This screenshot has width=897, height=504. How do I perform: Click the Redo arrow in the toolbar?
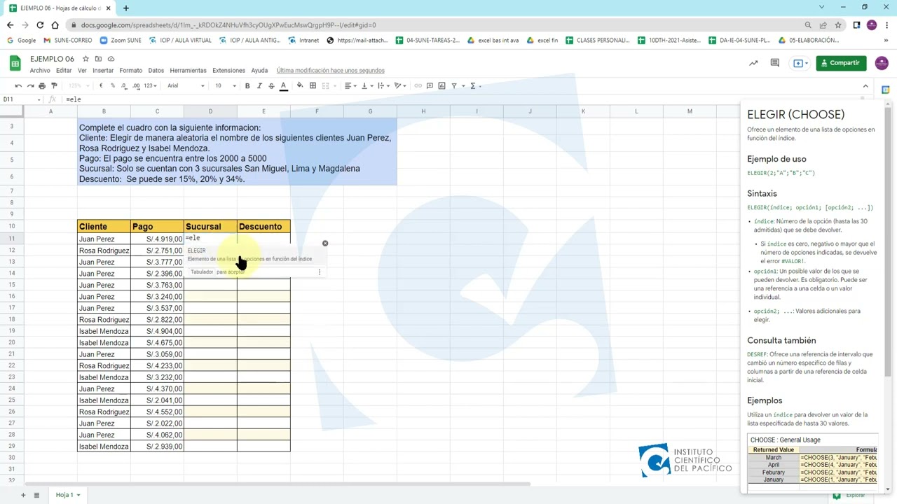[x=30, y=86]
